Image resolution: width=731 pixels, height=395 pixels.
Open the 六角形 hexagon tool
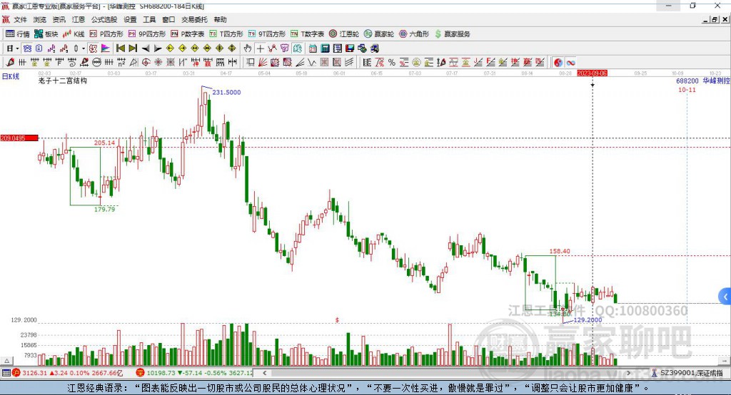(414, 34)
